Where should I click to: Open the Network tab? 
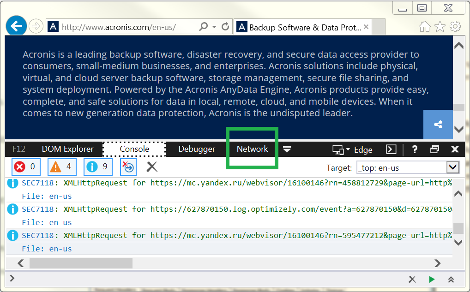(x=252, y=149)
